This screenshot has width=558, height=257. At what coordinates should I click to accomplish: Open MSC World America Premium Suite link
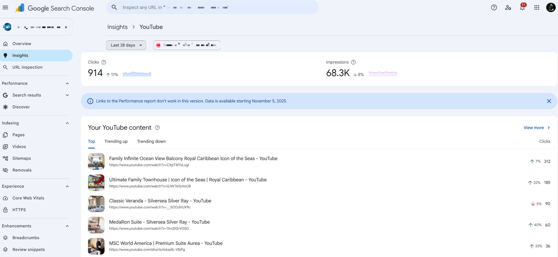pyautogui.click(x=166, y=243)
